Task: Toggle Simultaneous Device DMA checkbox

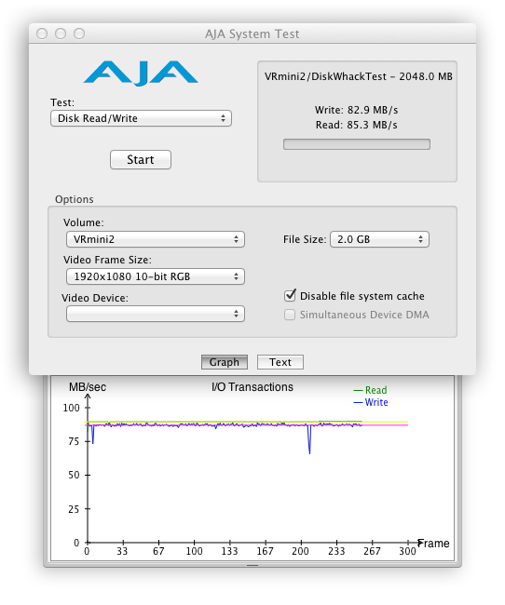Action: coord(290,315)
